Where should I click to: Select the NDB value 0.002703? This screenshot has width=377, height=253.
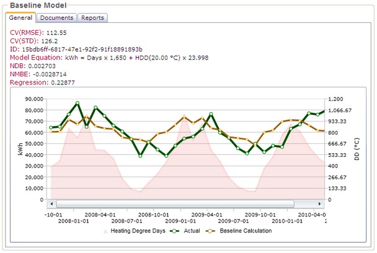(x=42, y=66)
